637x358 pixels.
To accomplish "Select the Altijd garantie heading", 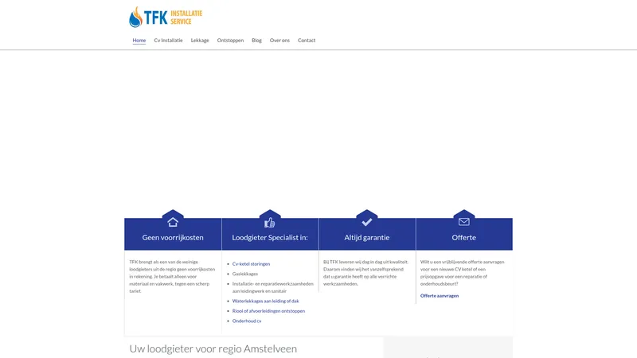I will click(367, 237).
